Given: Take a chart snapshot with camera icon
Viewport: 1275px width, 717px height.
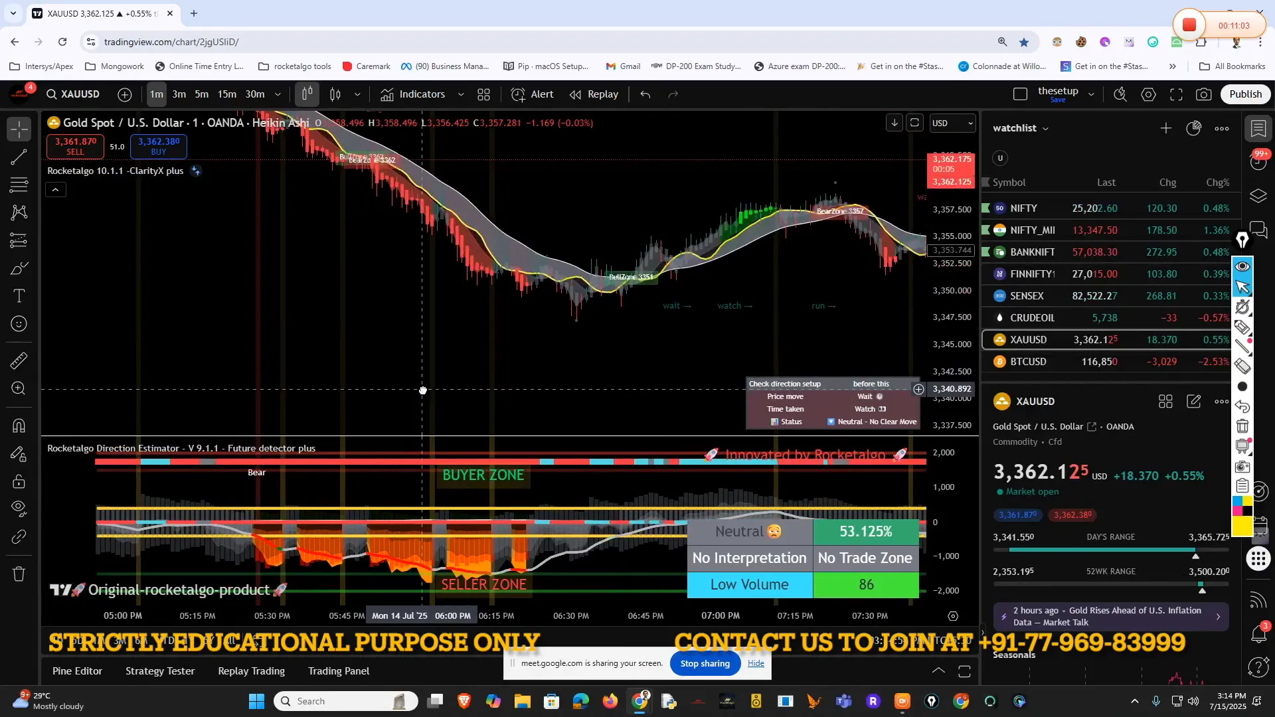Looking at the screenshot, I should pos(1203,94).
